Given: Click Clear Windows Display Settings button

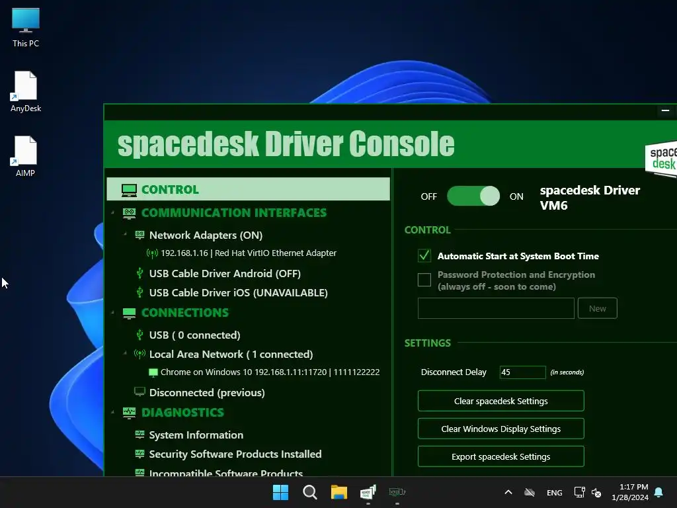Looking at the screenshot, I should click(501, 429).
